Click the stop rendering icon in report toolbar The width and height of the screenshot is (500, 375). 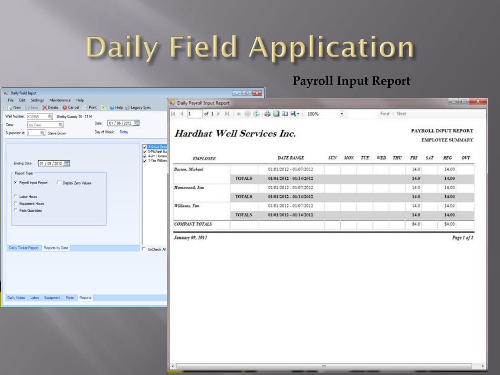tap(248, 114)
